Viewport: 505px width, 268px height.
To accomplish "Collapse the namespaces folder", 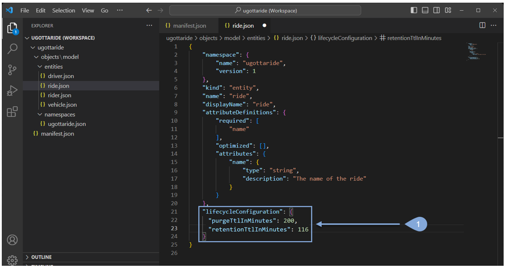I will pos(59,114).
